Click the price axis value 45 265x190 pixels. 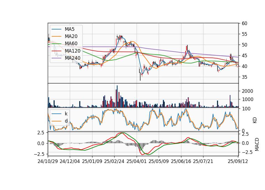[x=244, y=56]
